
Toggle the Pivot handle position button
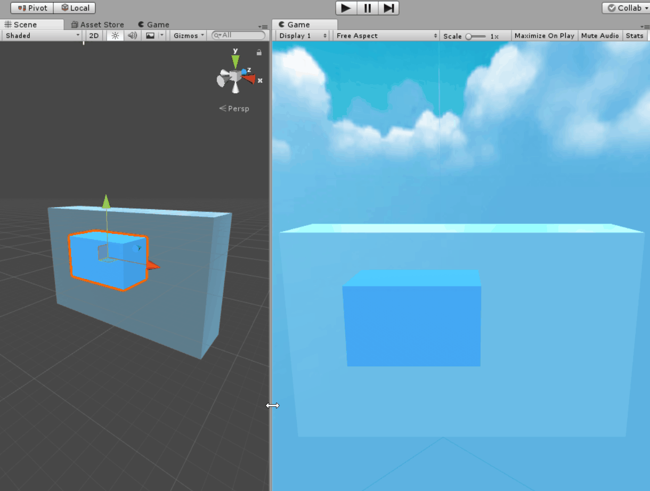[x=32, y=8]
